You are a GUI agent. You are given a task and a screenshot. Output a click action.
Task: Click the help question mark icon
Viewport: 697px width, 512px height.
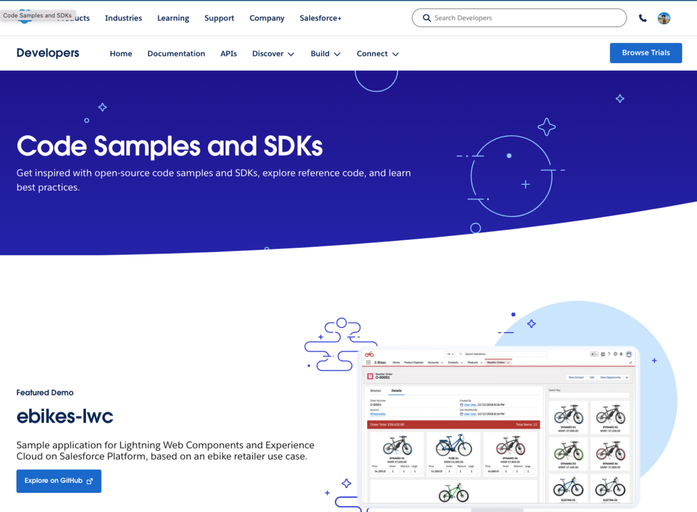pos(609,354)
